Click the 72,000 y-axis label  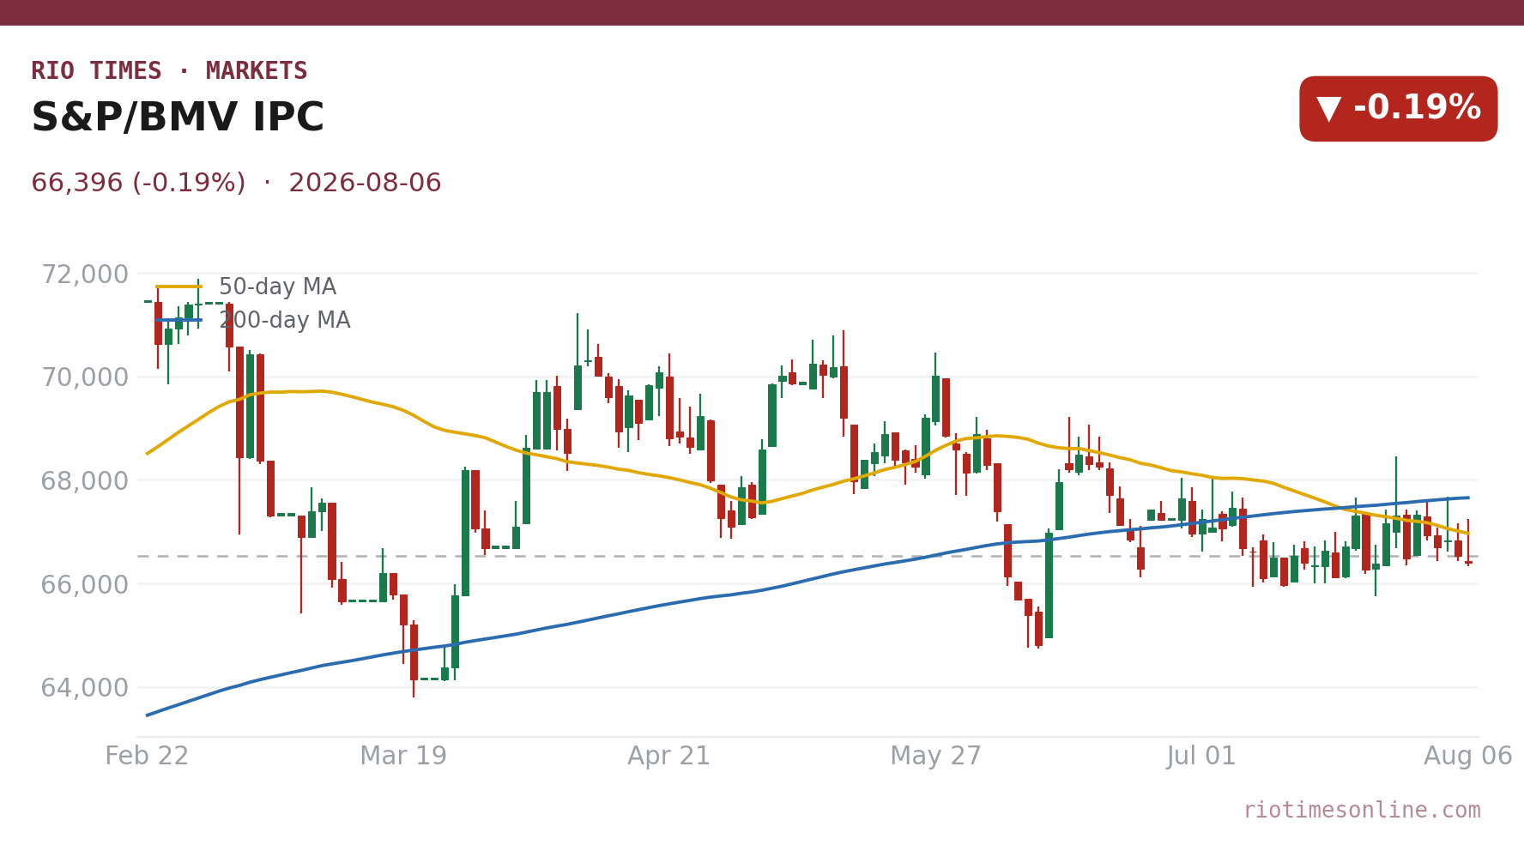click(x=85, y=275)
